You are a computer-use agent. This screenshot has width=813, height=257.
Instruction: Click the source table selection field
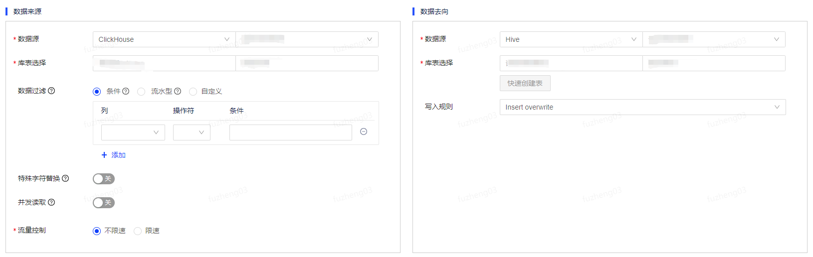pyautogui.click(x=307, y=63)
